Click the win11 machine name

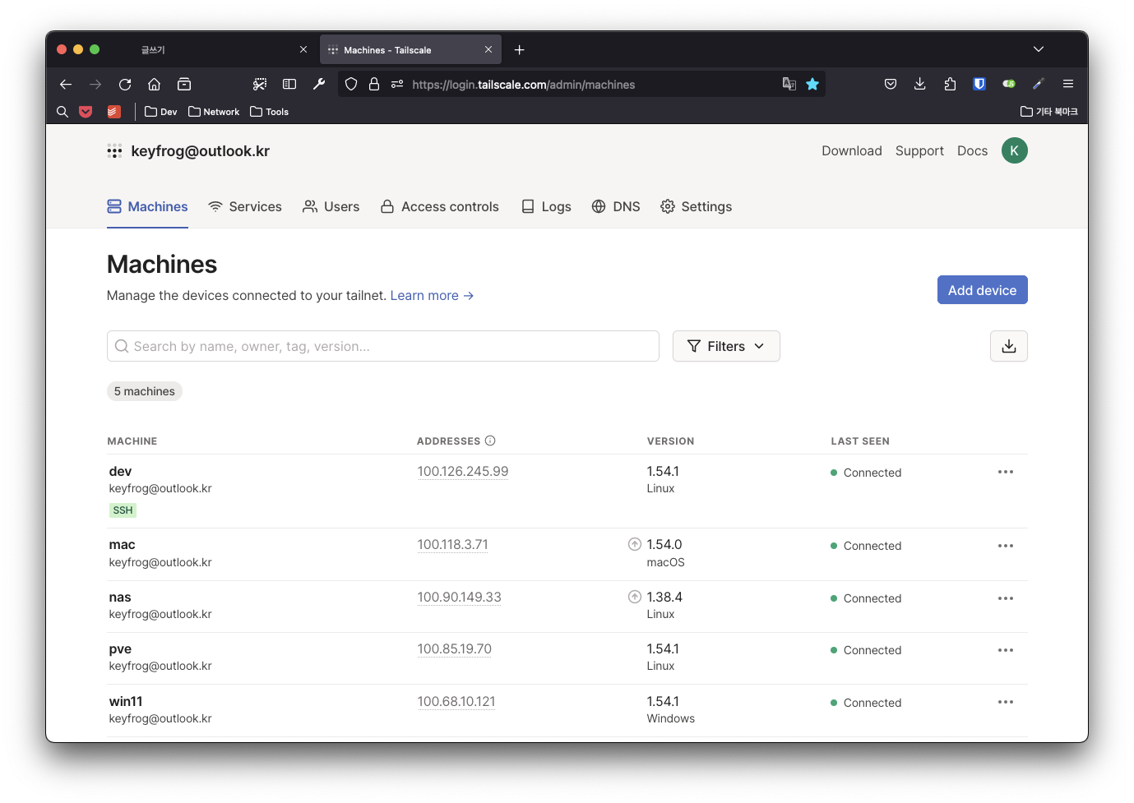point(126,701)
